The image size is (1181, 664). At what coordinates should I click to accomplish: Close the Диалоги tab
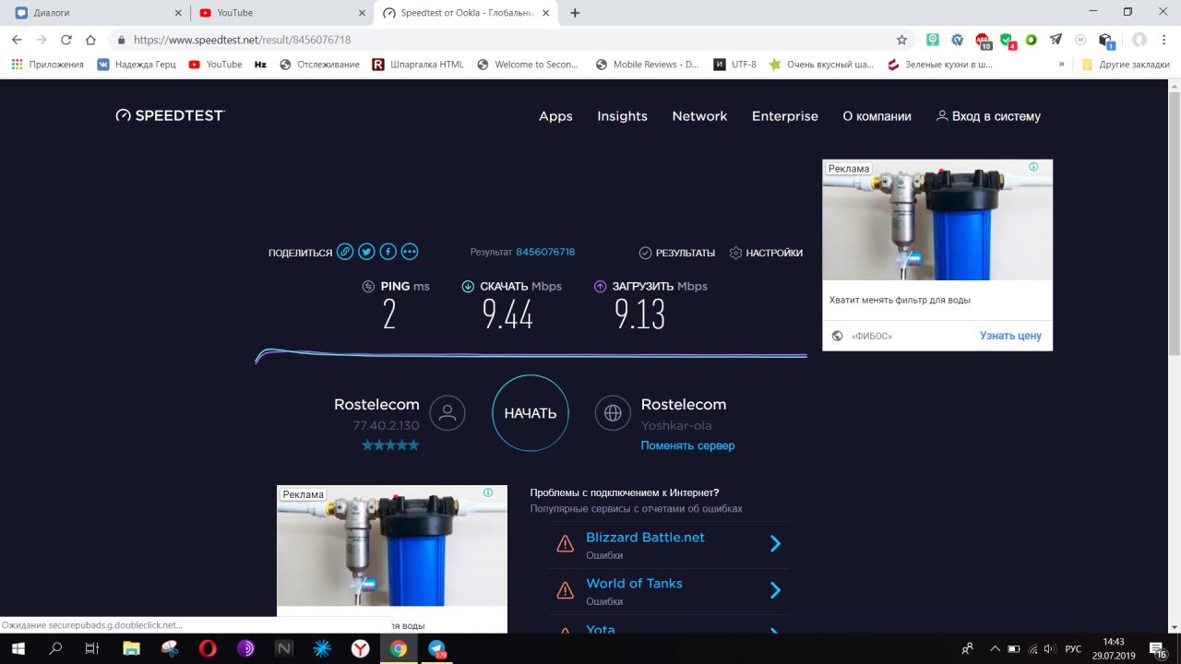pos(177,13)
